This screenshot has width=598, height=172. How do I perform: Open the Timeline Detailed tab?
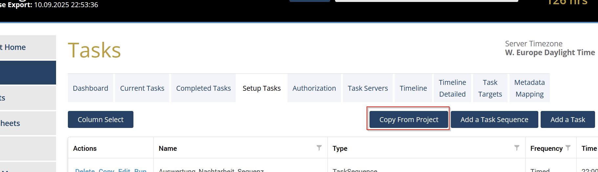click(x=452, y=88)
